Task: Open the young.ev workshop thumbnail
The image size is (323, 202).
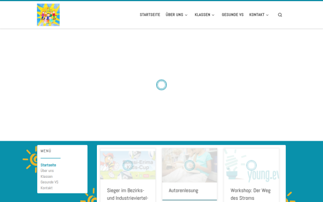Action: (251, 165)
